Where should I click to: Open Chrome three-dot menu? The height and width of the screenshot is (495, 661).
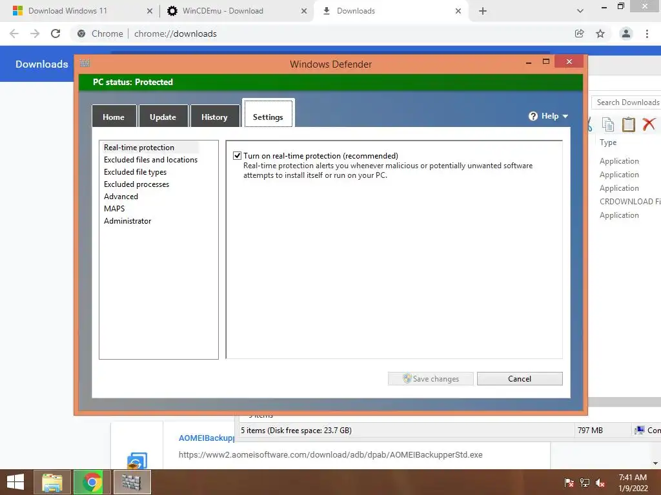[x=647, y=34]
